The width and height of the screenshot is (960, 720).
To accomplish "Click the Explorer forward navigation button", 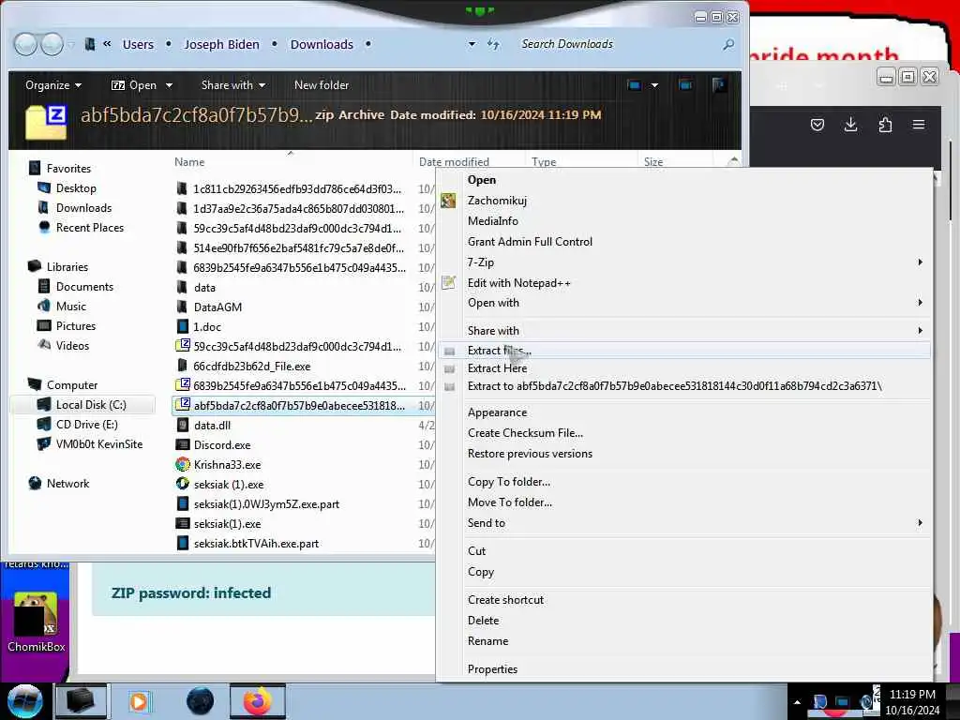I will point(52,44).
